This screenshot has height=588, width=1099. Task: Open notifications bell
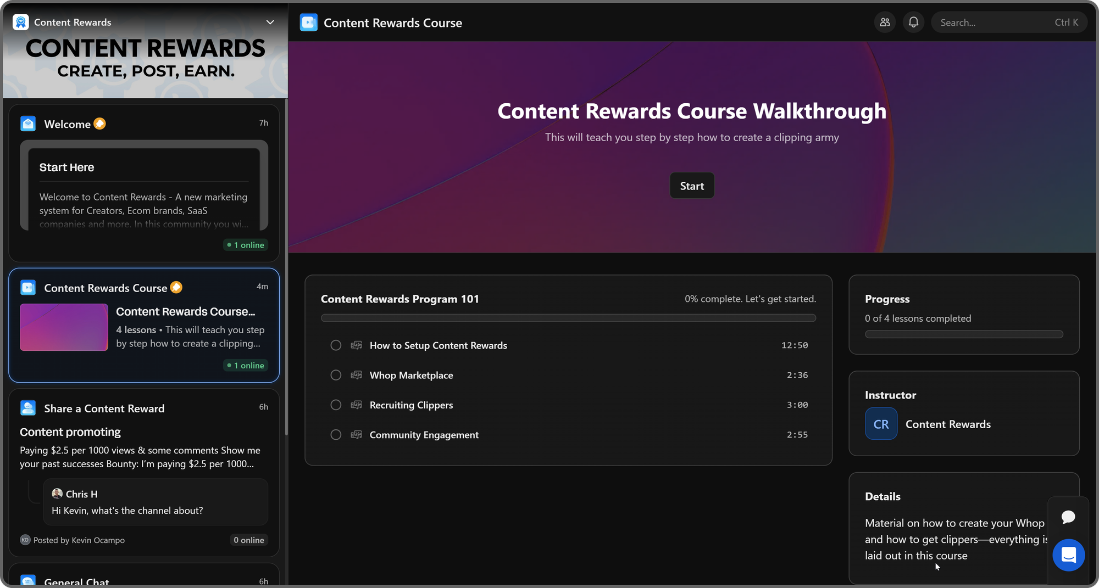coord(913,23)
